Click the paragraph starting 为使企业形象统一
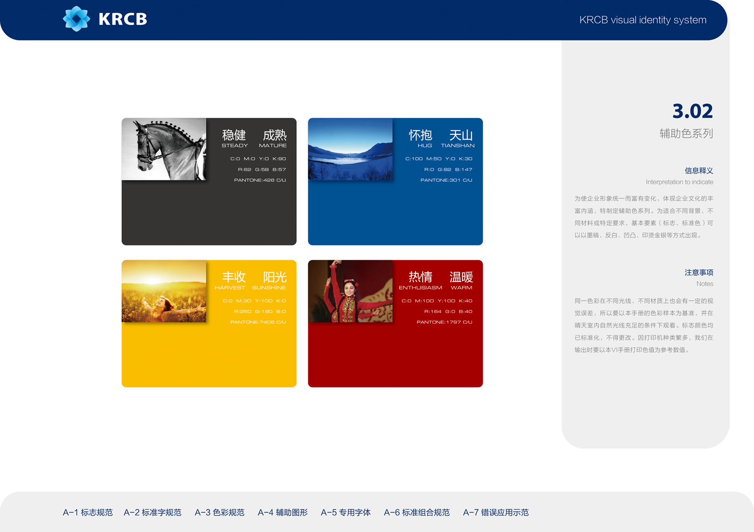This screenshot has width=754, height=532. [x=644, y=217]
